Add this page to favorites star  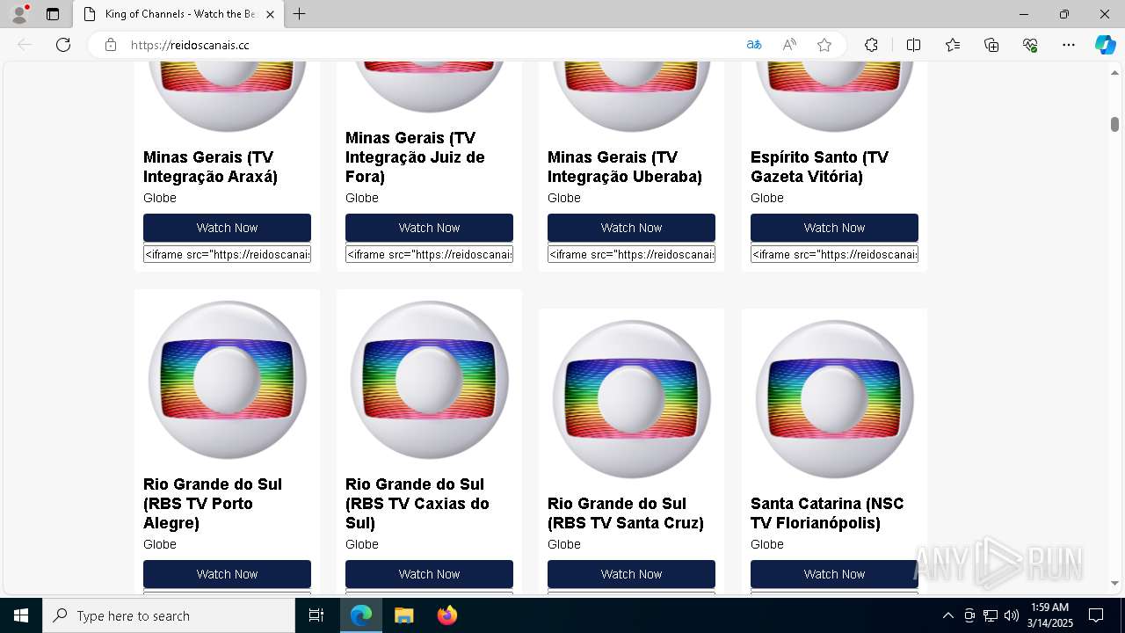click(824, 45)
